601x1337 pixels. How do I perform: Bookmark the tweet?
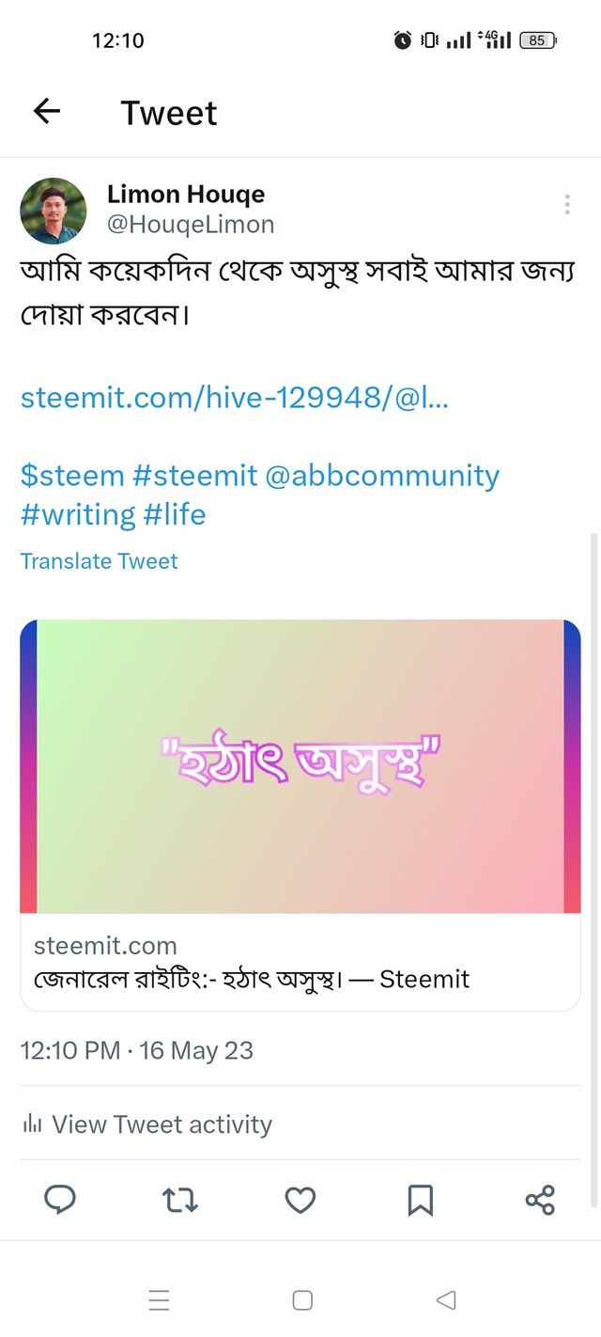point(420,1200)
